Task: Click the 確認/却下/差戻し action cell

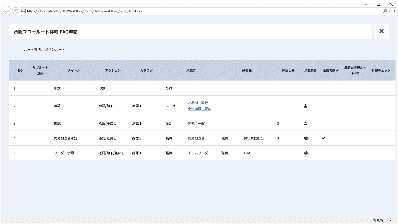Action: (x=111, y=153)
